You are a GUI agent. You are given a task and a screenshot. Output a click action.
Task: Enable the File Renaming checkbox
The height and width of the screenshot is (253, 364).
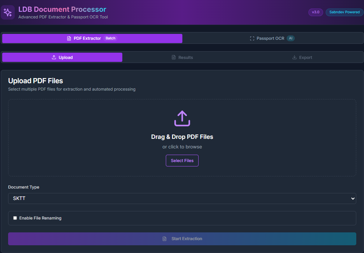pos(15,218)
